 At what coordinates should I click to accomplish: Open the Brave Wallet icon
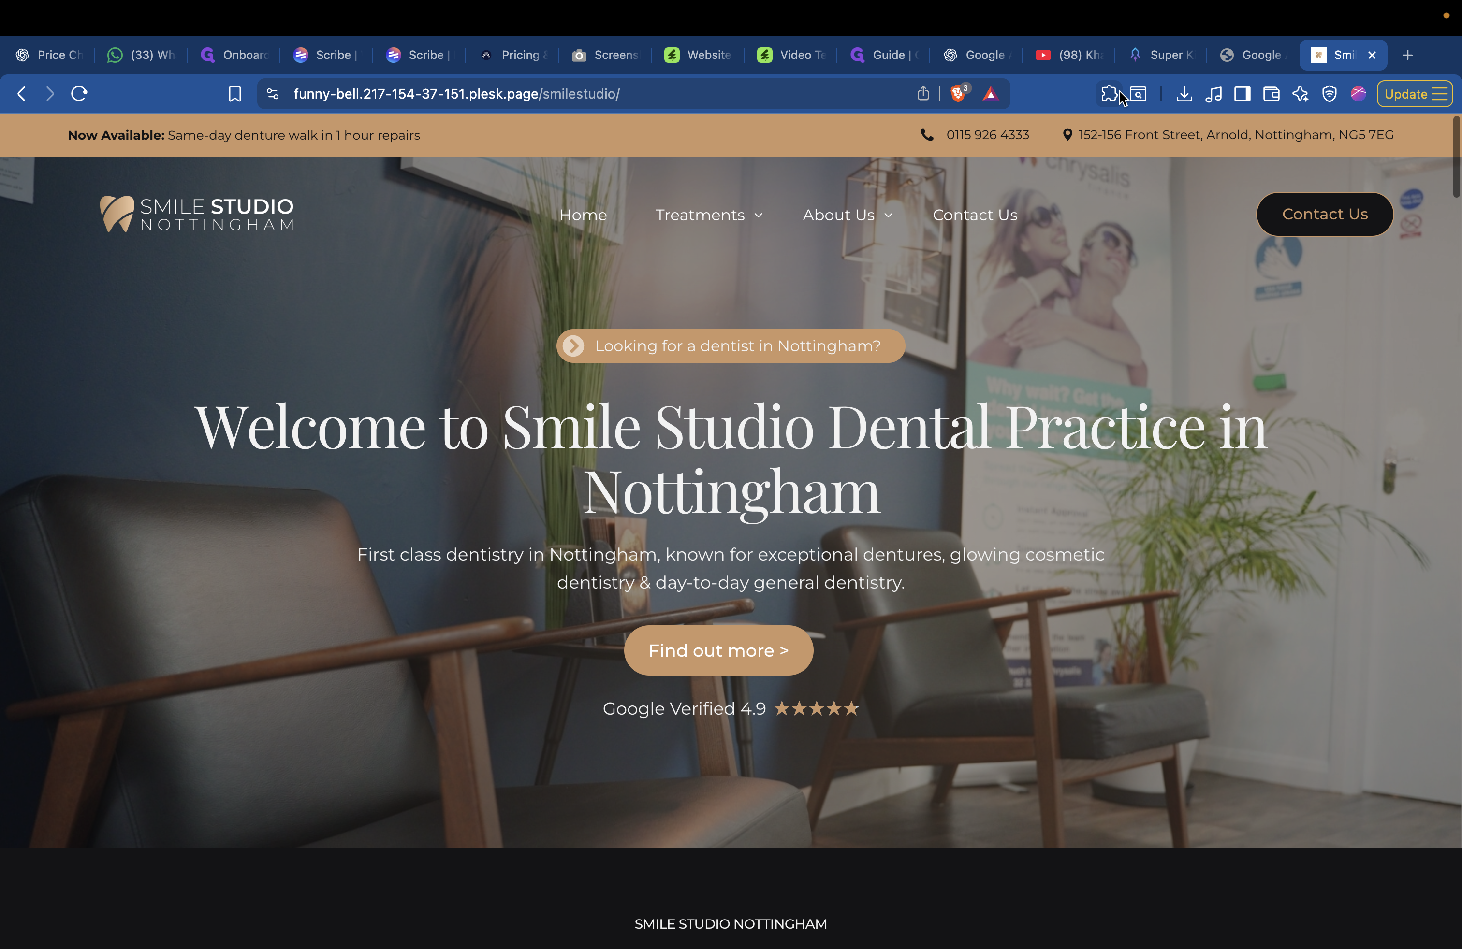[x=1271, y=94]
